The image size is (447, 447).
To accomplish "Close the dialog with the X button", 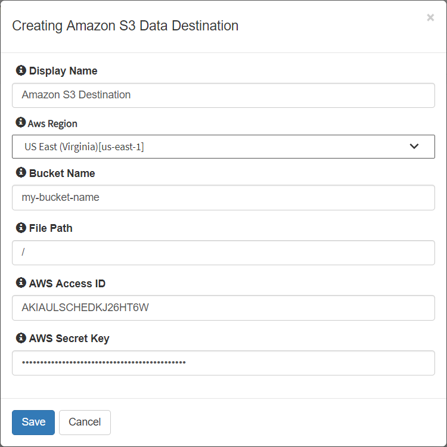I will tap(430, 18).
